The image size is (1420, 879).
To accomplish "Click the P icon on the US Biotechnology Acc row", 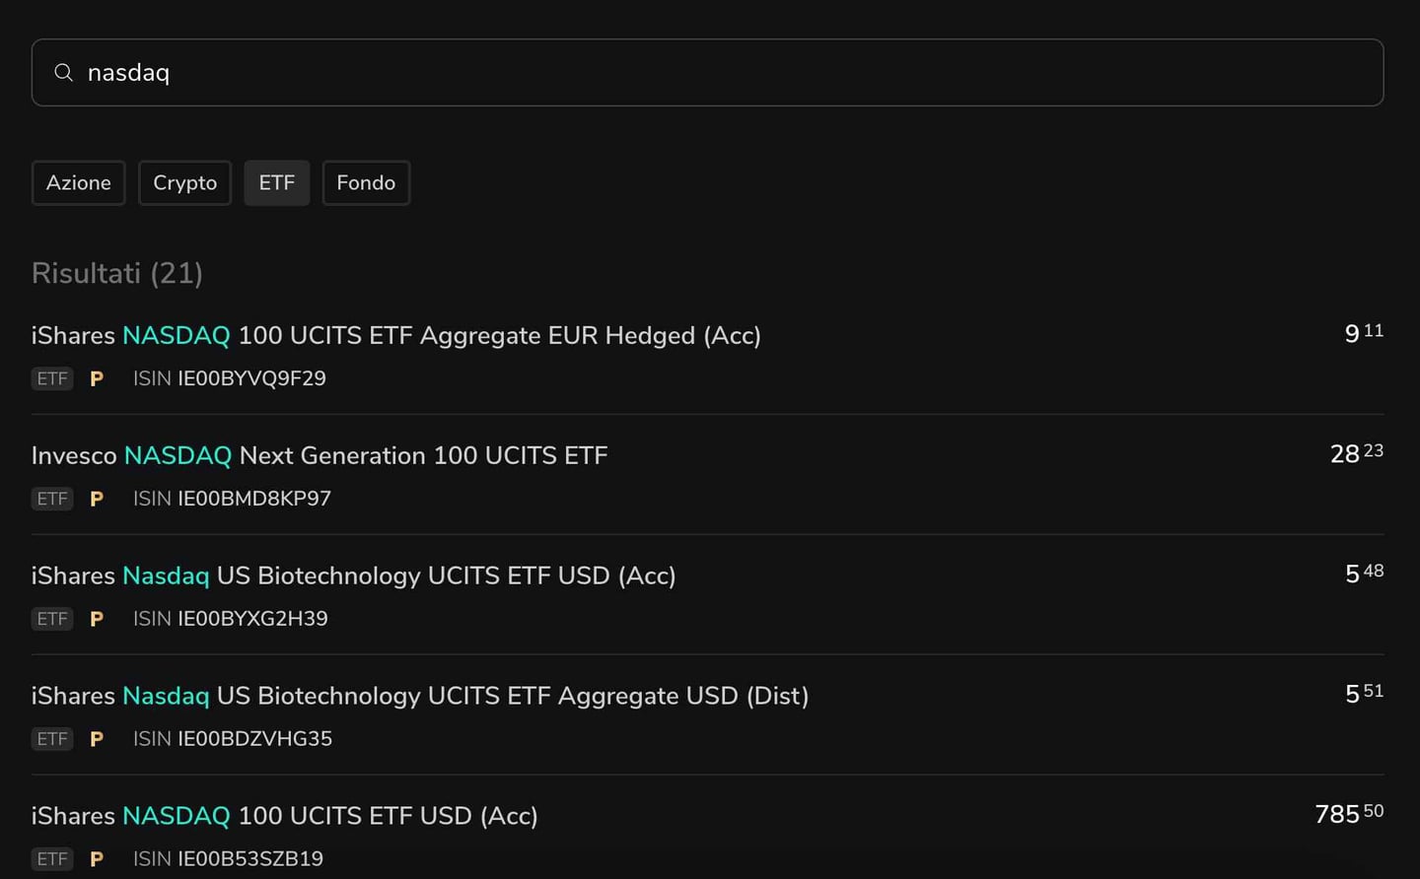I will point(97,619).
